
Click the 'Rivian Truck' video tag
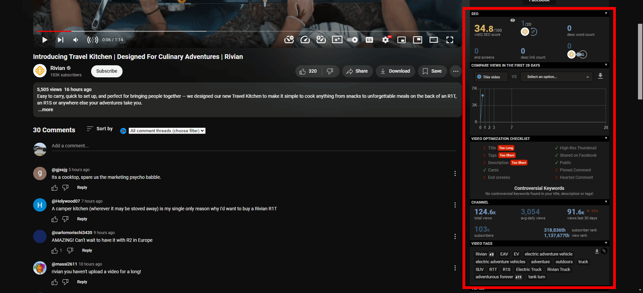pos(559,270)
